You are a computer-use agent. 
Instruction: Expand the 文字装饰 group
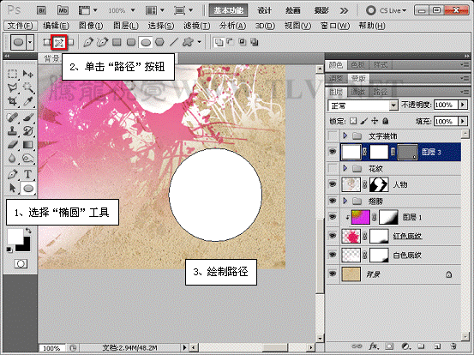[345, 135]
